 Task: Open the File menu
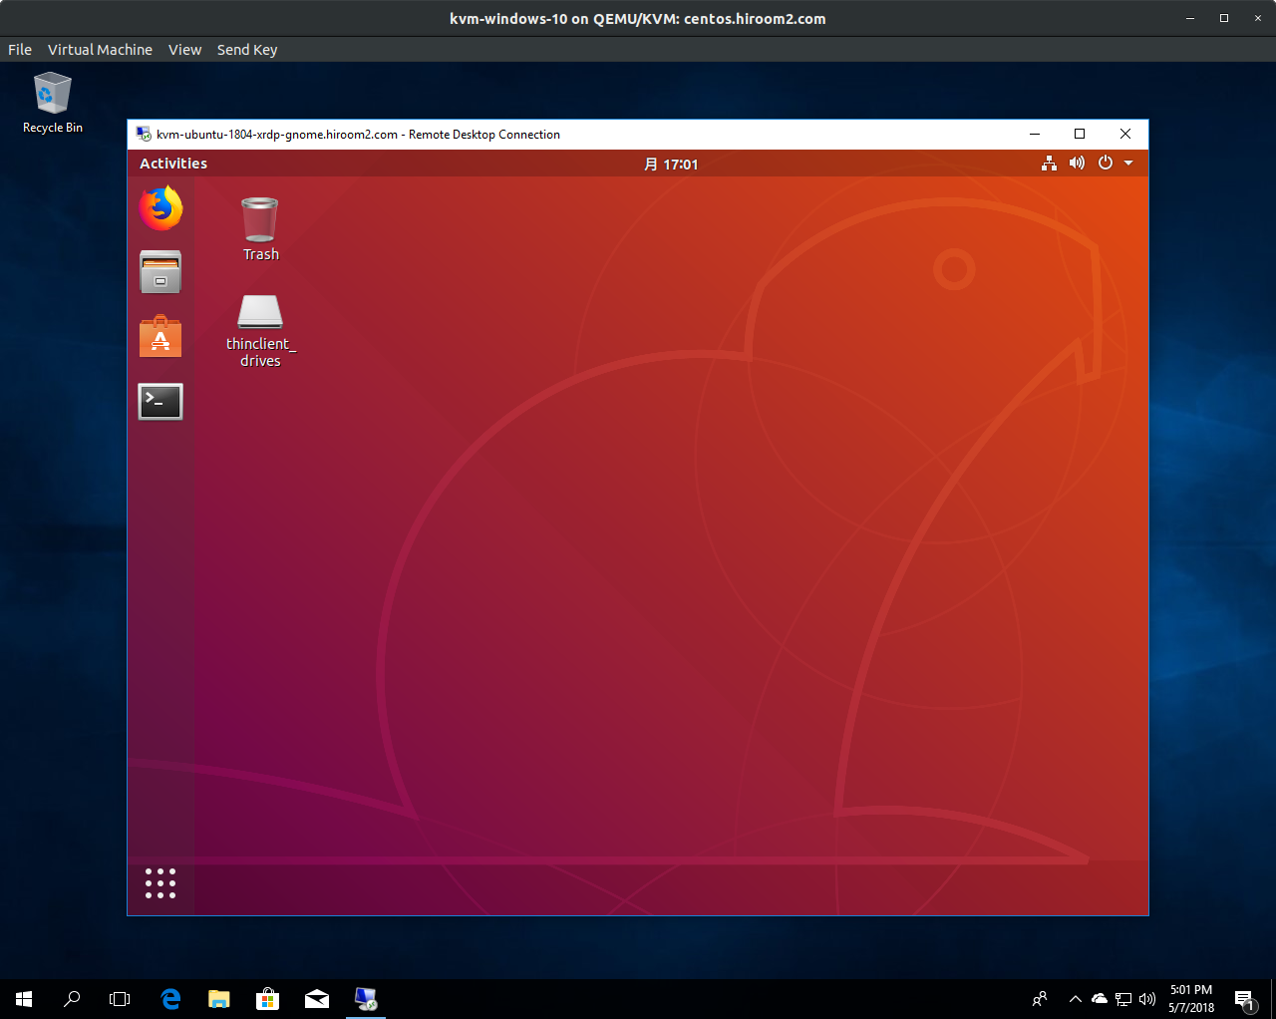click(x=20, y=50)
